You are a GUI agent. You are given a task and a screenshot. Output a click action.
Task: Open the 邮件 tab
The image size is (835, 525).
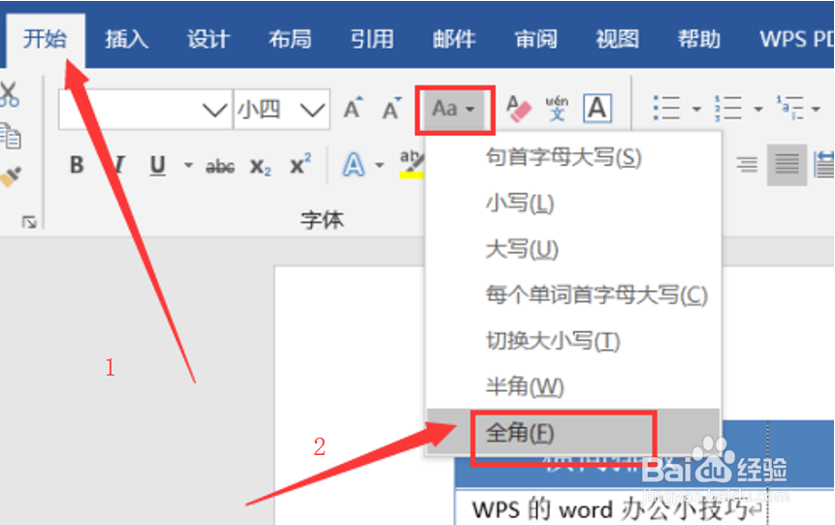[454, 39]
